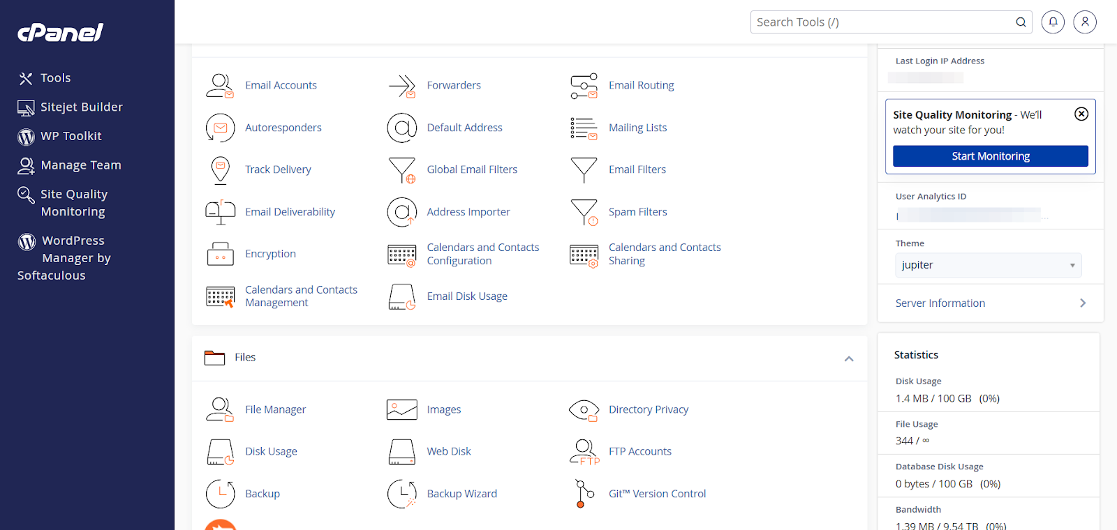Viewport: 1117px width, 530px height.
Task: Click the Email Filters funnel icon
Action: pos(584,169)
